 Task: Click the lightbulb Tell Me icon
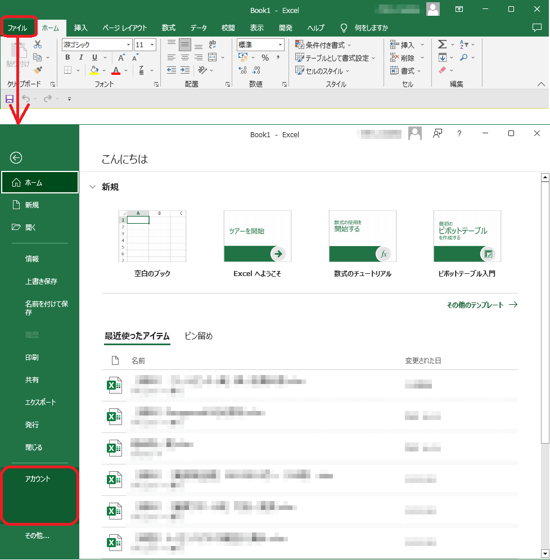[x=344, y=28]
